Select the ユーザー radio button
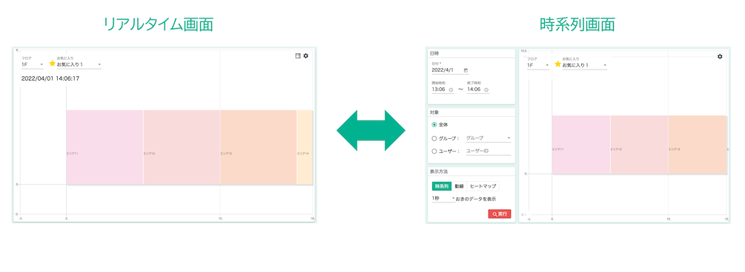Screen dimensions: 745x272 coord(434,152)
